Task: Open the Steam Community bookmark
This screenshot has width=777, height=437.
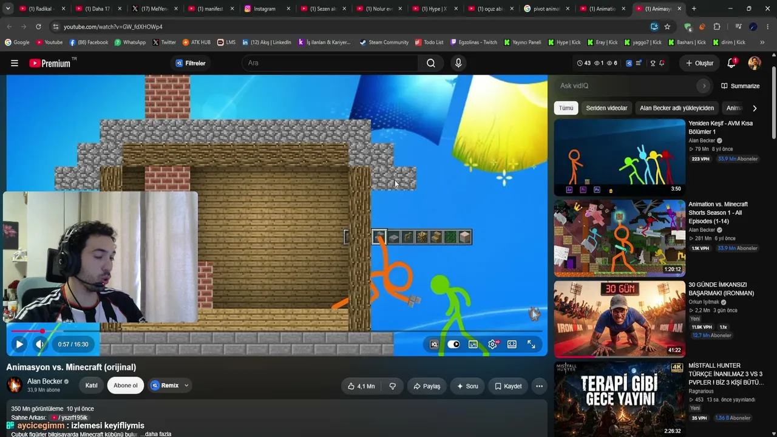Action: click(384, 42)
